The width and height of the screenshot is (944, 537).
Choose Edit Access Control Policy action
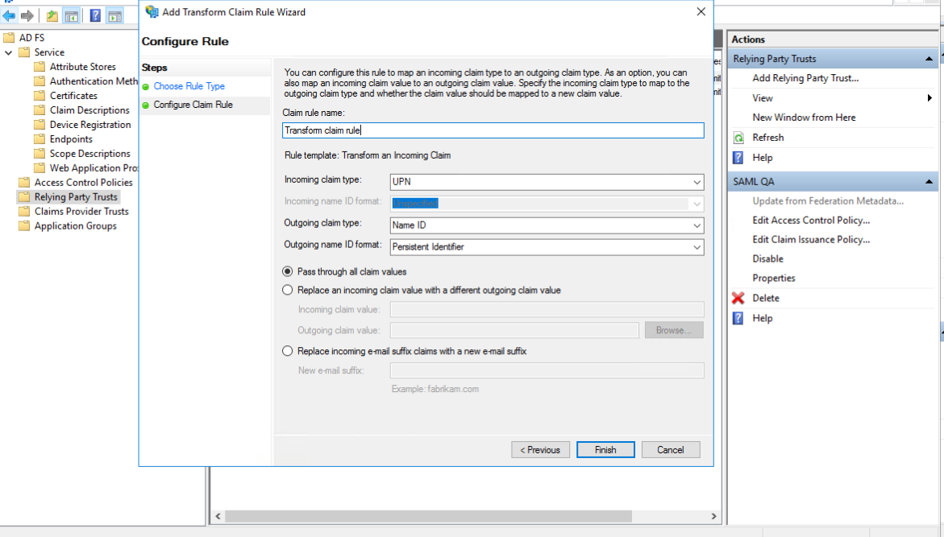tap(811, 220)
